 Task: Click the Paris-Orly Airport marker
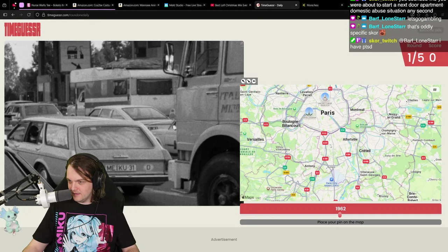(331, 180)
